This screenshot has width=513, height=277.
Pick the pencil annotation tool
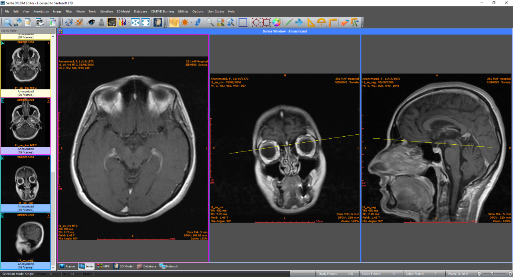tap(288, 22)
